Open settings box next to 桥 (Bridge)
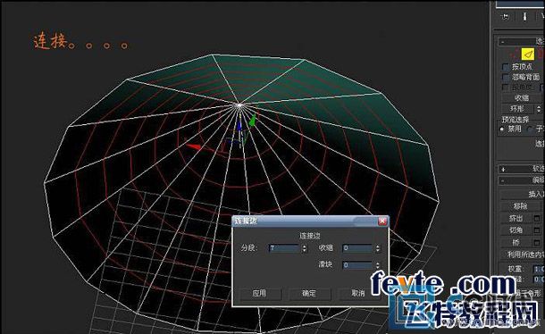545x334 pixels. [x=537, y=242]
